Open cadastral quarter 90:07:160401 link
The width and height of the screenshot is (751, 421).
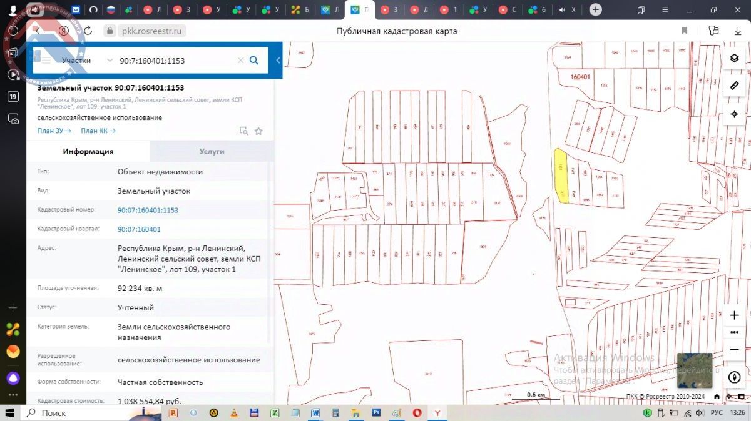pyautogui.click(x=139, y=229)
